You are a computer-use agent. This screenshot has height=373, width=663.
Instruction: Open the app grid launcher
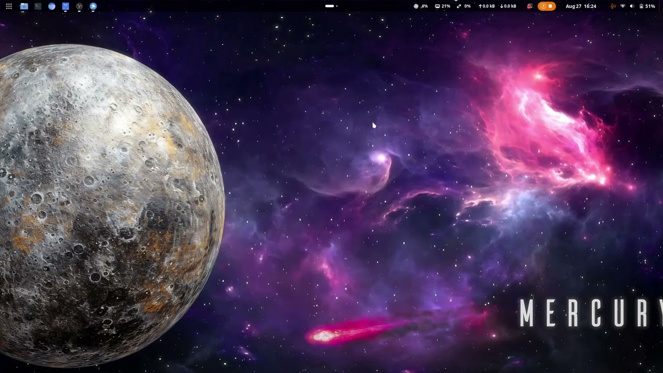point(9,6)
